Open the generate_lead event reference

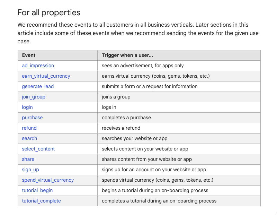pos(38,86)
